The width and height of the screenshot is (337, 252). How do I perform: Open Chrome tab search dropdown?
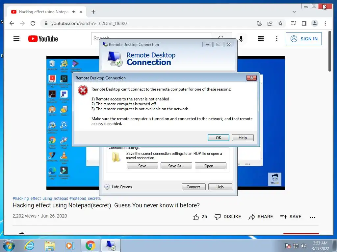coord(294,12)
